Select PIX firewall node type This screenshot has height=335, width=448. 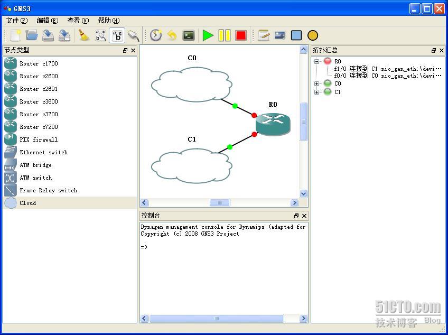70,139
